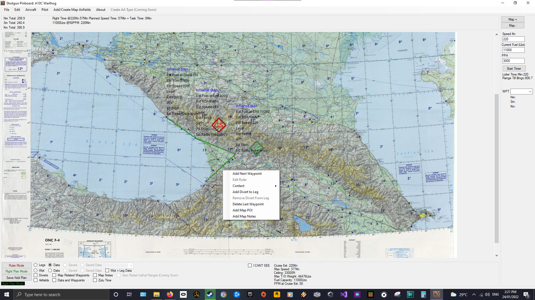The width and height of the screenshot is (535, 300).
Task: Open the Aircraft menu
Action: click(31, 9)
